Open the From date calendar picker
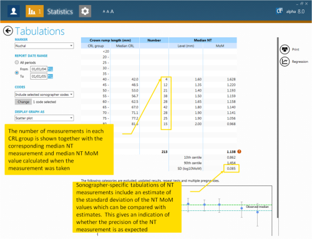This screenshot has height=239, width=312. (51, 69)
